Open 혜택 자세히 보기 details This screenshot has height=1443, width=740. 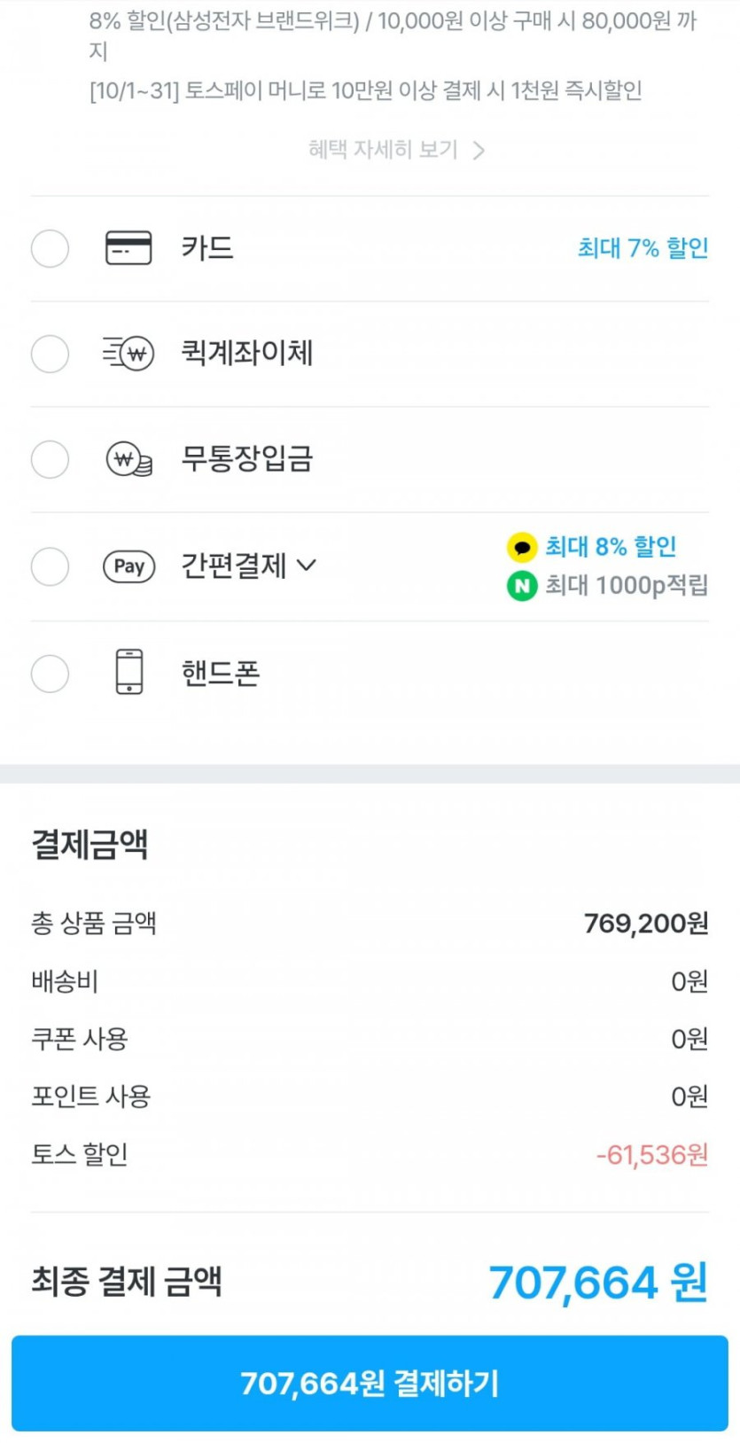396,150
